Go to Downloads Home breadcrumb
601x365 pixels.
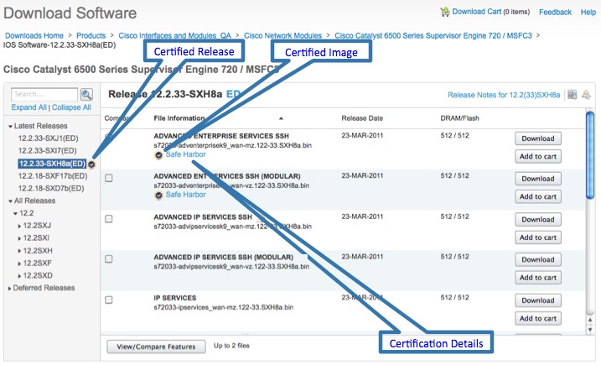point(34,36)
